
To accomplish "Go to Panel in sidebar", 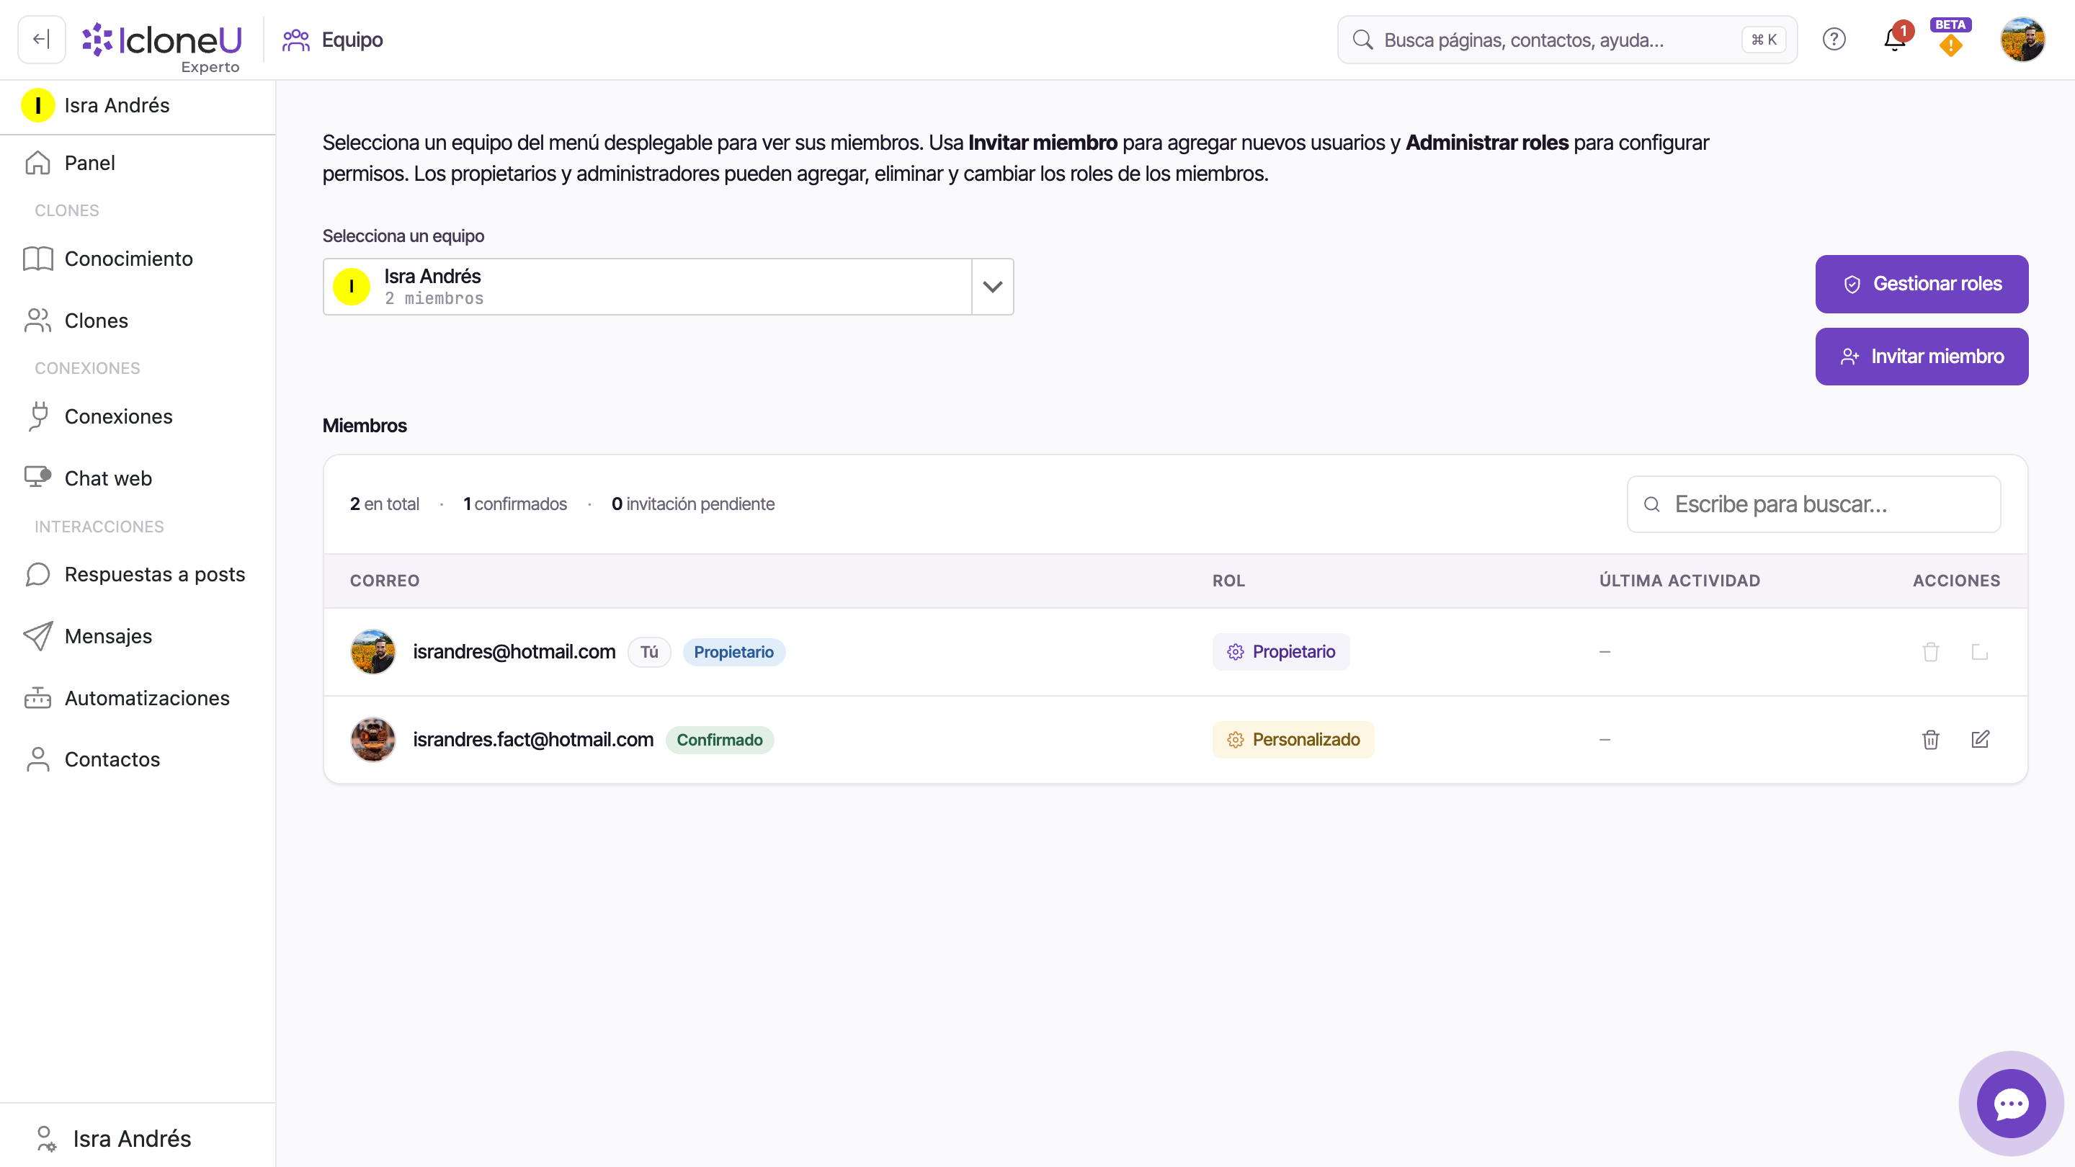I will [x=138, y=163].
